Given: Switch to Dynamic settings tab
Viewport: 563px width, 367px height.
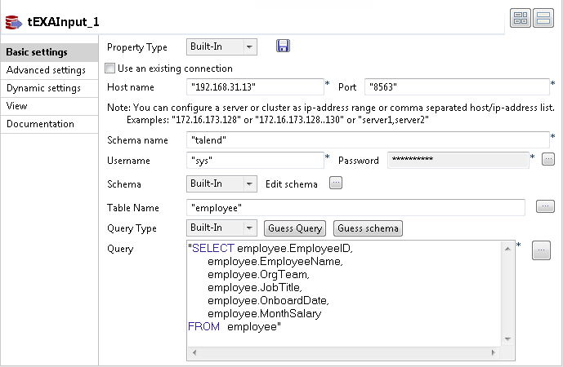Looking at the screenshot, I should (x=43, y=88).
